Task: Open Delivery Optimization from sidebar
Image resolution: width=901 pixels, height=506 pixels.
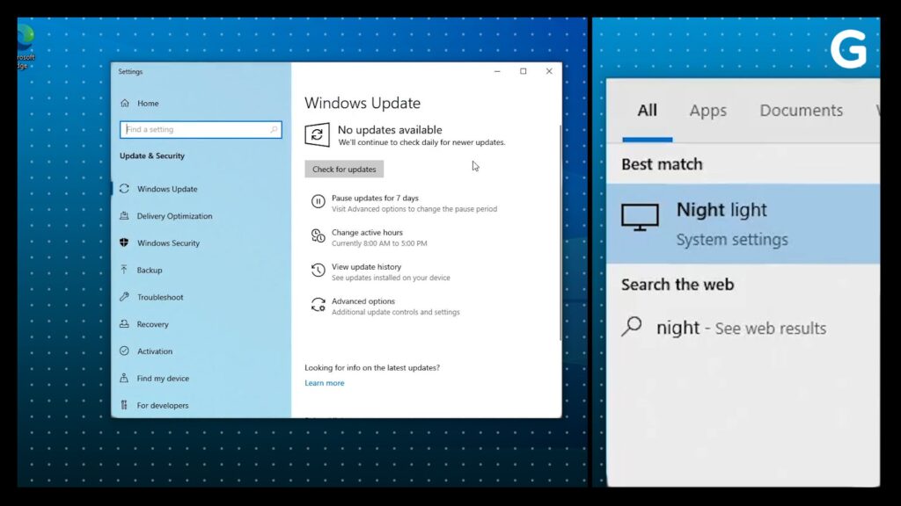Action: tap(174, 216)
